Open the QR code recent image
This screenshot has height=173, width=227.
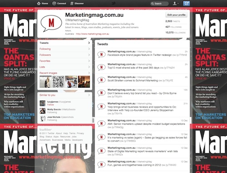tap(58, 82)
